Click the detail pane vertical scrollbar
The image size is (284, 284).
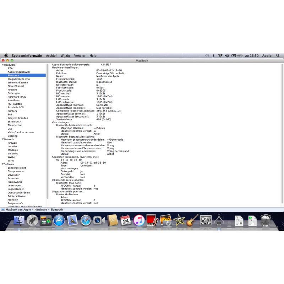tap(282, 134)
